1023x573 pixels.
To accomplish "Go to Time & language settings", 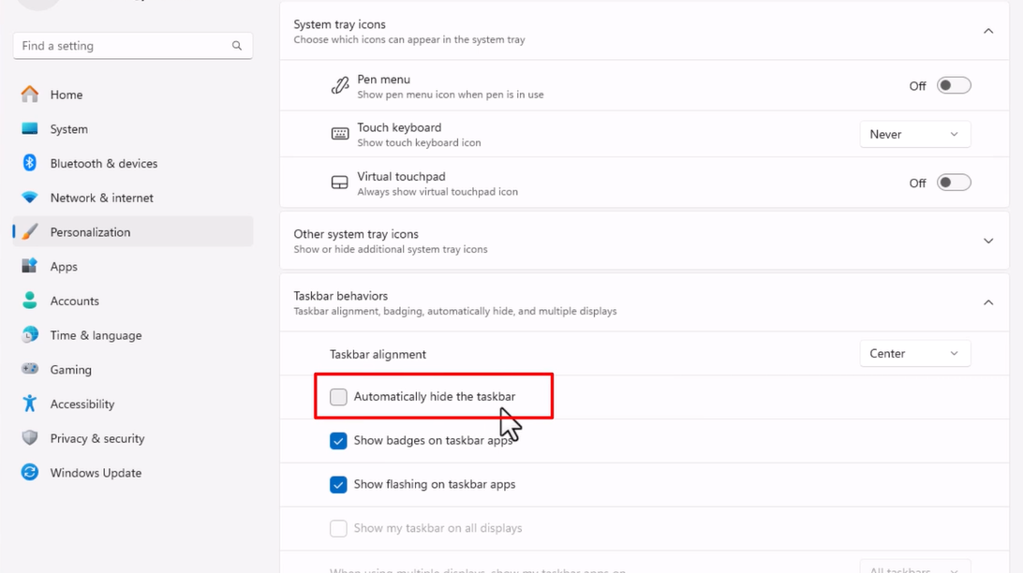I will coord(96,335).
